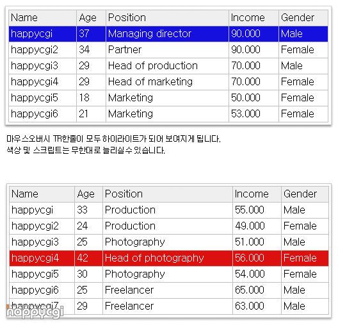Click the 49.000 income cell

(257, 226)
